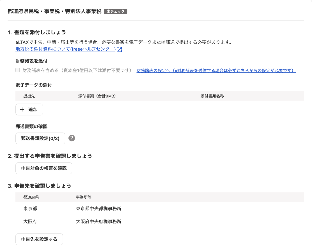Click the 都道府県民税・事業税・特別法人事業税 heading

coord(54,11)
